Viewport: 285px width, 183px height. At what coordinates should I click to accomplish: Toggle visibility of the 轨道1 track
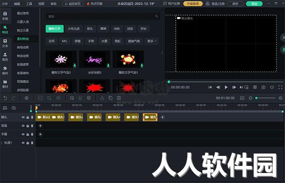coord(23,143)
